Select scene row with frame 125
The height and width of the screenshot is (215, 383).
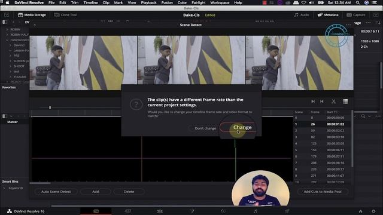323,143
